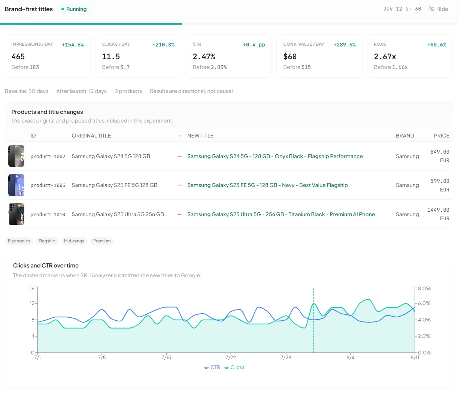Toggle the CTR series in chart legend
The image size is (458, 393).
(x=212, y=368)
